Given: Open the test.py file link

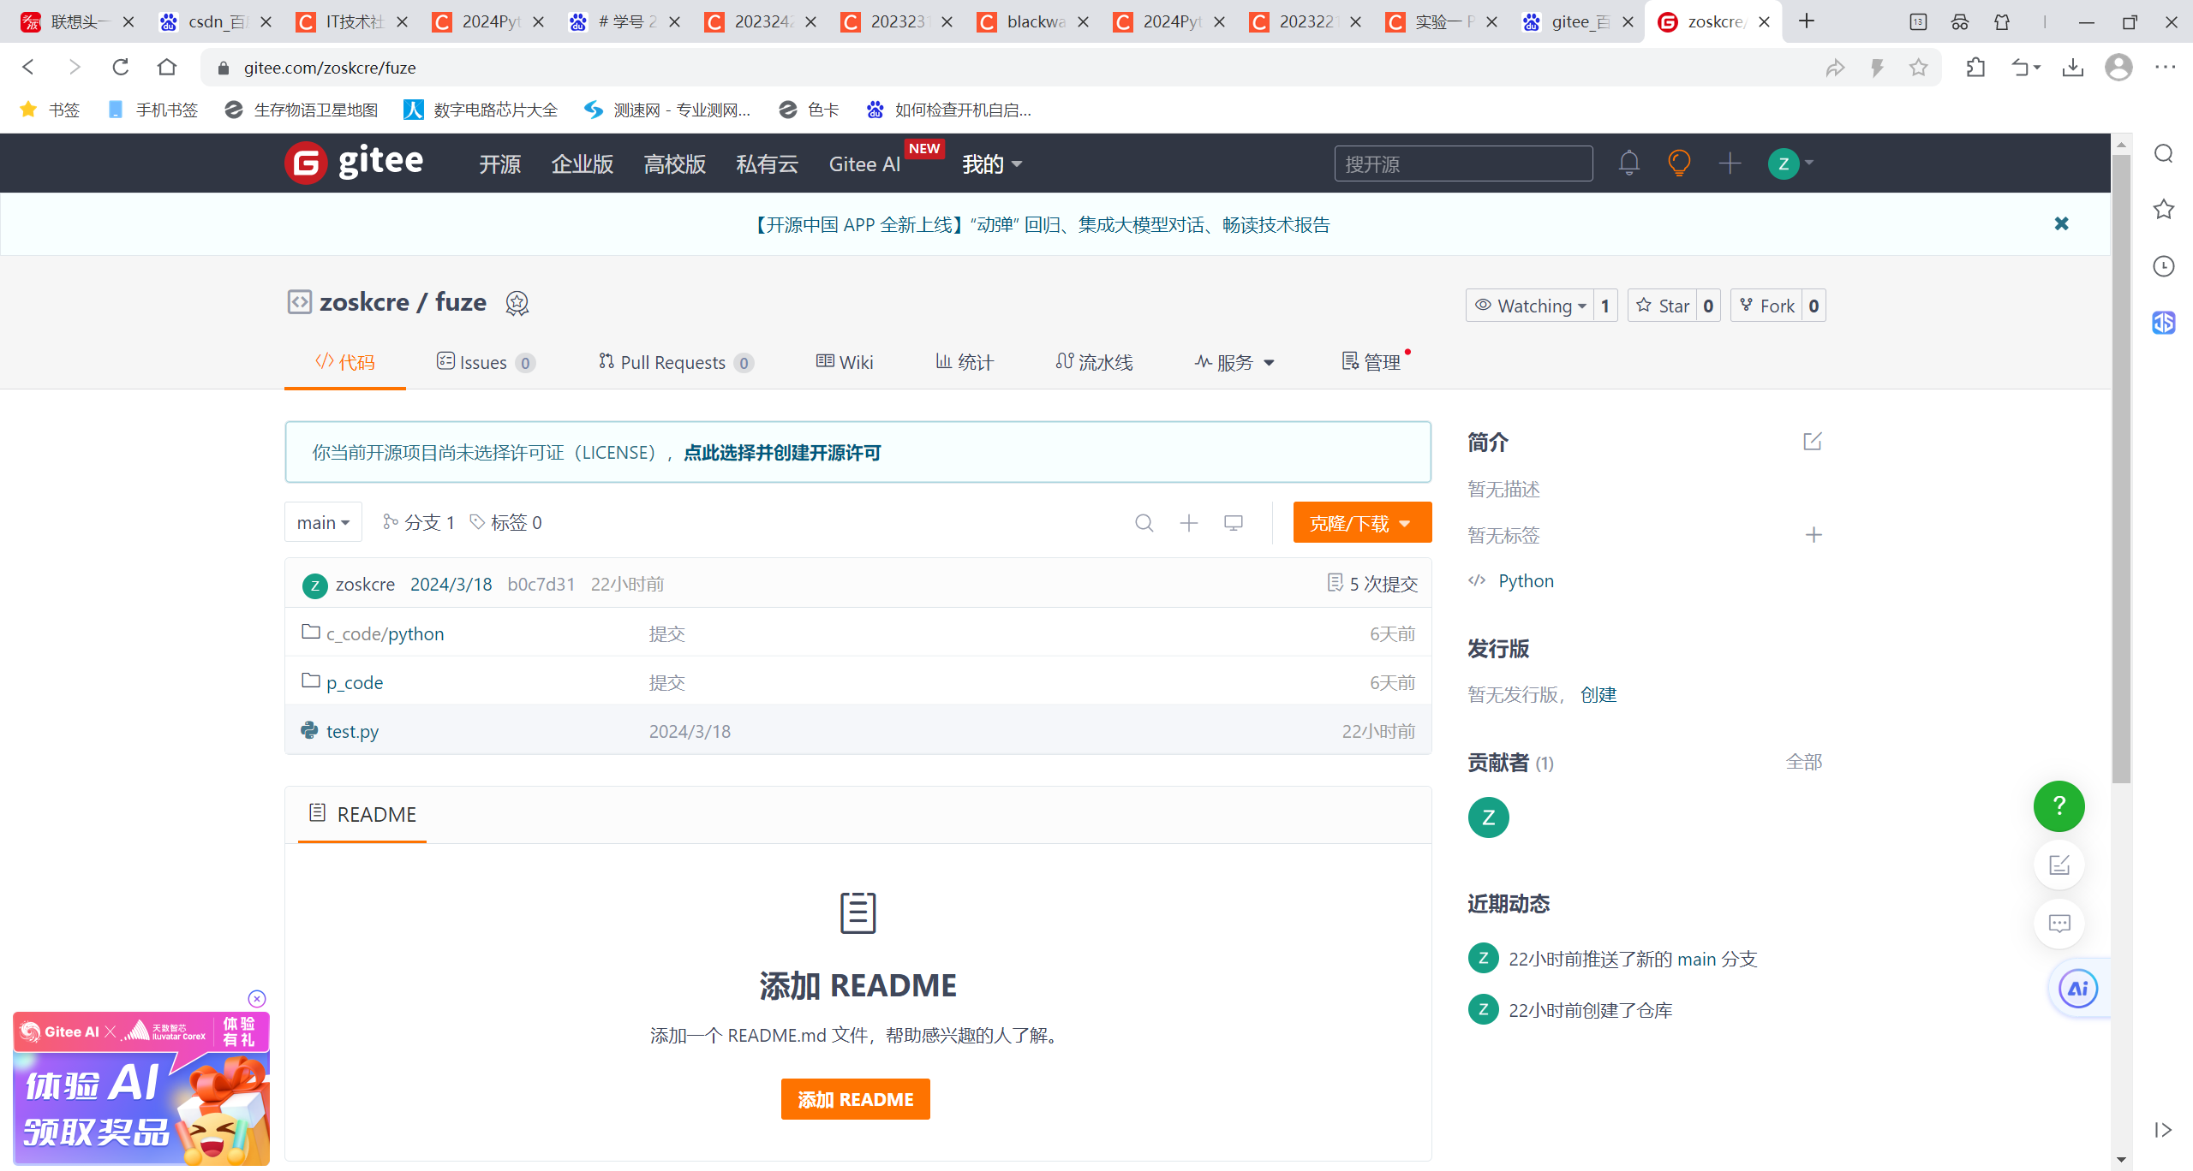Looking at the screenshot, I should [352, 731].
